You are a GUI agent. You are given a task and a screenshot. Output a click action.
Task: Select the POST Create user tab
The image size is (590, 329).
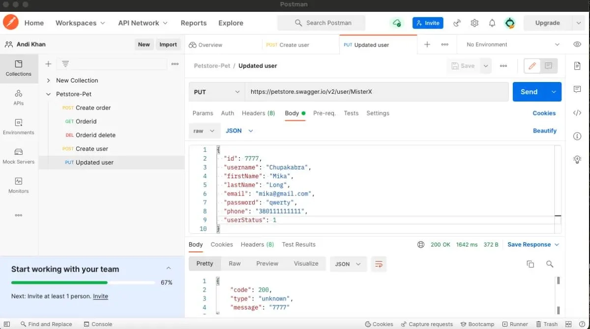(x=288, y=45)
